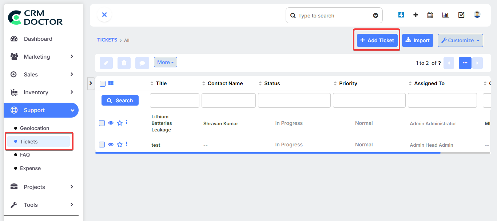The height and width of the screenshot is (221, 497).
Task: Check the Lithium Batteries Leakage row checkbox
Action: point(102,123)
